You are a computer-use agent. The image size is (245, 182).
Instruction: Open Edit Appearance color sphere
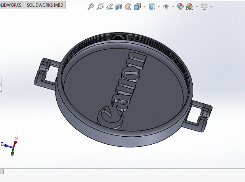(180, 7)
